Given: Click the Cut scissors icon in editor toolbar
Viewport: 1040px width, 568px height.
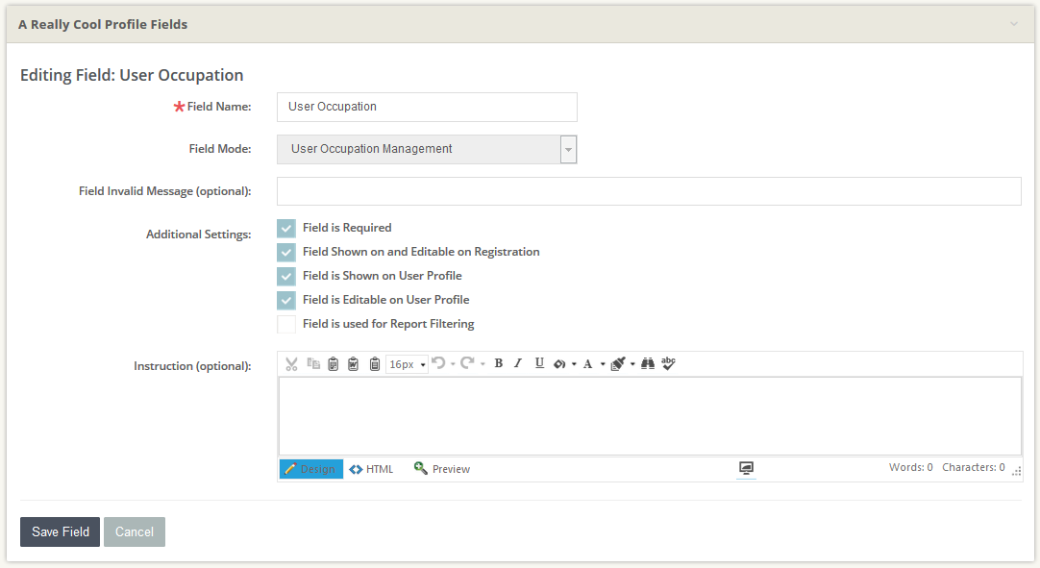Looking at the screenshot, I should click(292, 364).
